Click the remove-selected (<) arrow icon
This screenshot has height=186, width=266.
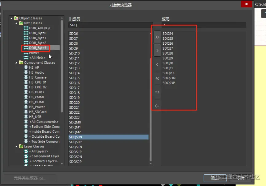157,64
